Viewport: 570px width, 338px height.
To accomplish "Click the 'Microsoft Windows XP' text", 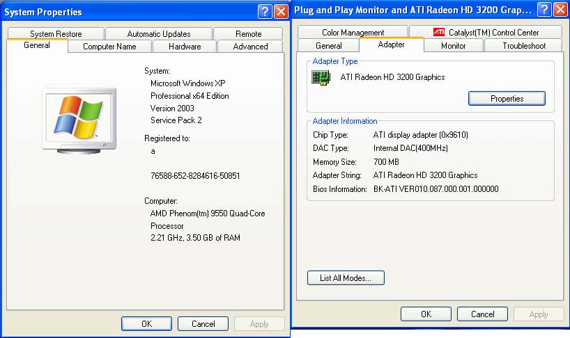I will point(188,83).
